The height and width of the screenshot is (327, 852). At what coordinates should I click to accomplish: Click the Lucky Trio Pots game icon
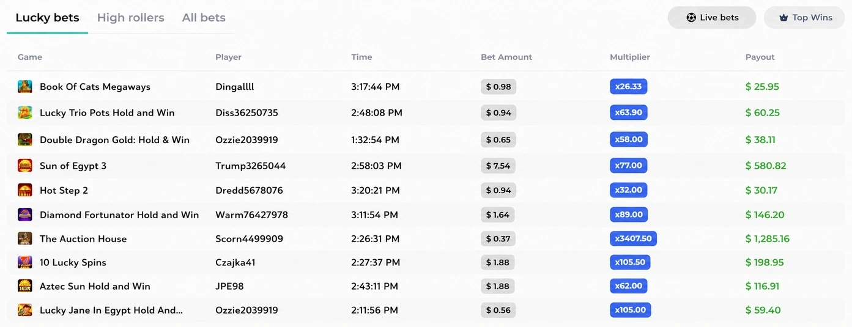pos(25,112)
